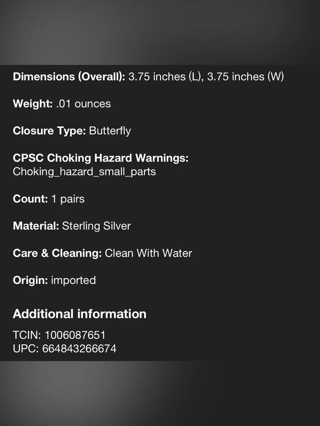Select the UPC number 664843266674
Viewport: 320px width, 426px height.
coord(79,349)
